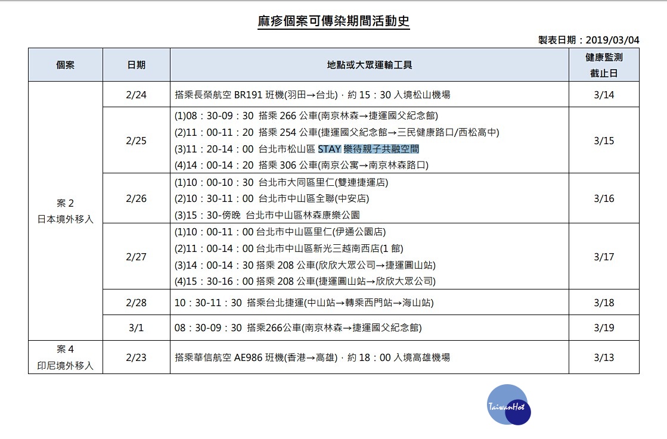The width and height of the screenshot is (667, 439).
Task: Click the 新光三越南西店(1 館) entry
Action: (288, 248)
